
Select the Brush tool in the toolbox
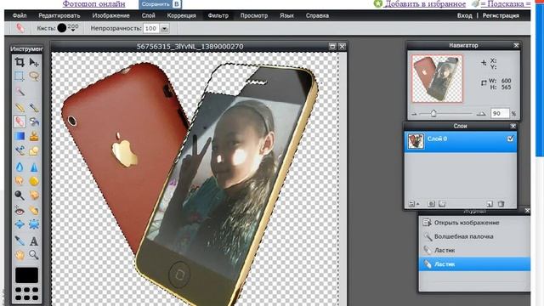[34, 107]
